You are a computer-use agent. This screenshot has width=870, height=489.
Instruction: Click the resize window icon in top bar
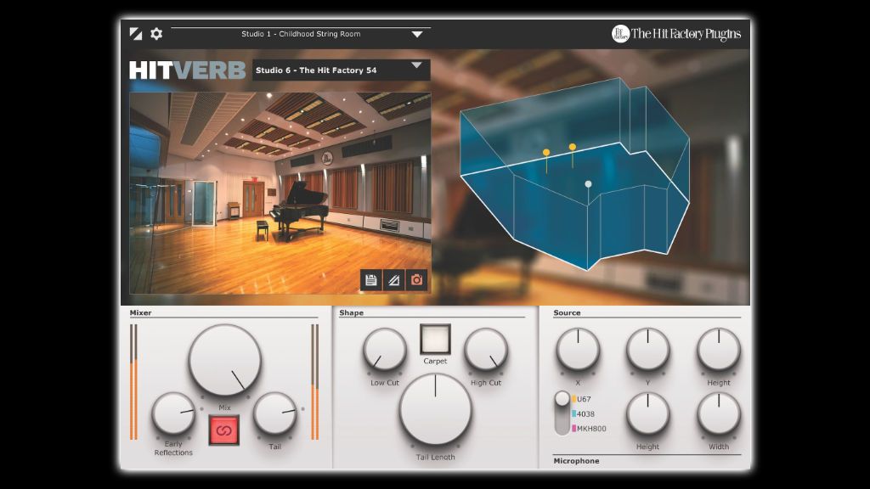tap(135, 34)
